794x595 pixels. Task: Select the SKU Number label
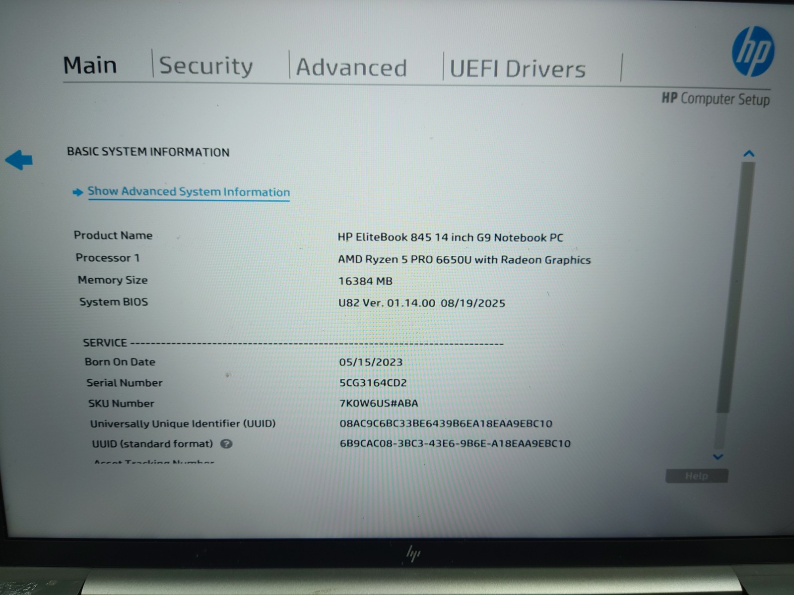tap(121, 404)
